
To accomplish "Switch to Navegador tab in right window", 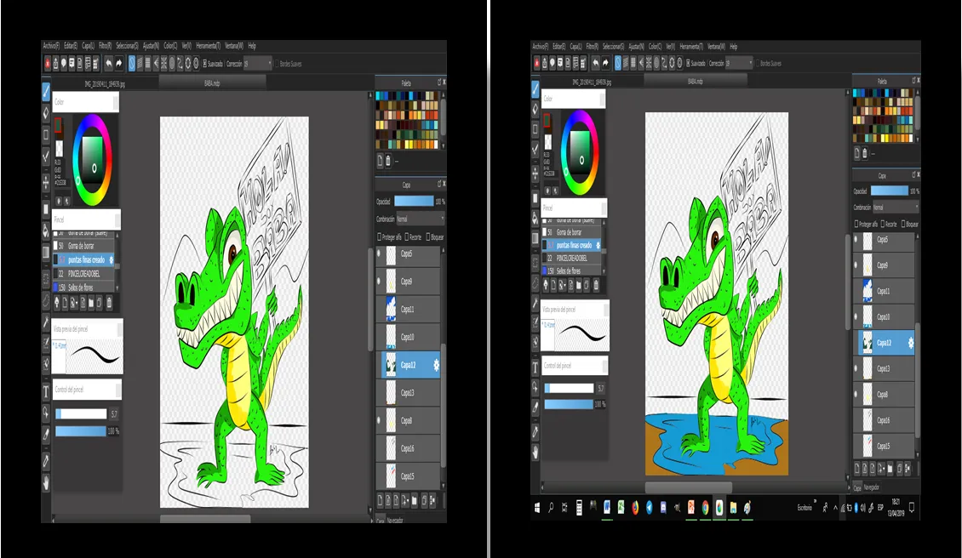I will point(871,487).
